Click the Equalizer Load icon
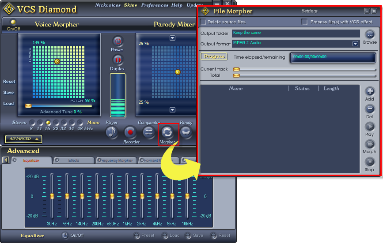Image resolution: width=383 pixels, height=243 pixels. point(165,236)
